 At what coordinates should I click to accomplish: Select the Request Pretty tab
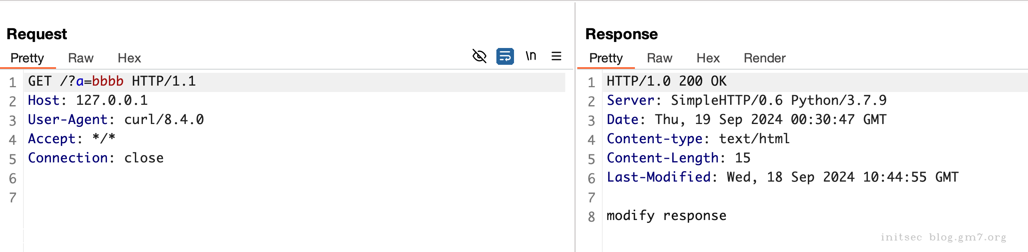coord(27,58)
